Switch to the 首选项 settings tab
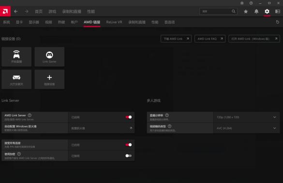Screen dimensions: 283x183 pos(170,22)
